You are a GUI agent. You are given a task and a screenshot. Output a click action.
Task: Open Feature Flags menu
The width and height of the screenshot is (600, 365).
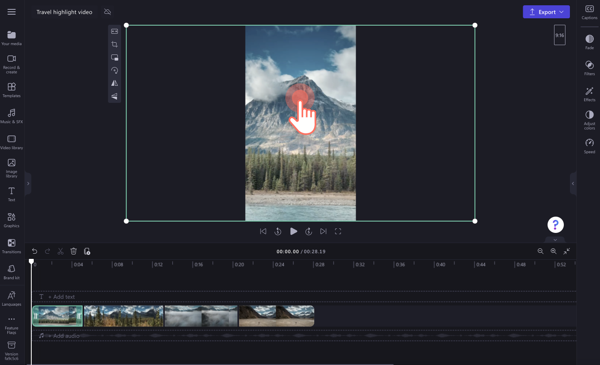(x=11, y=325)
